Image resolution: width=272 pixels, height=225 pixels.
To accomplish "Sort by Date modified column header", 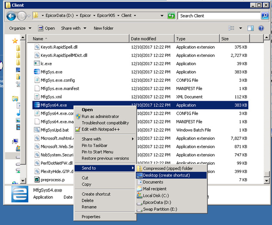I will 152,39.
